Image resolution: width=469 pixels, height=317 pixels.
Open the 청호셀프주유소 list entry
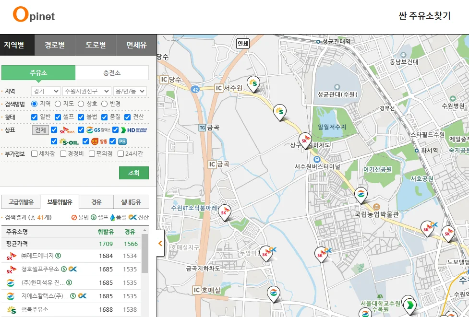(x=71, y=269)
